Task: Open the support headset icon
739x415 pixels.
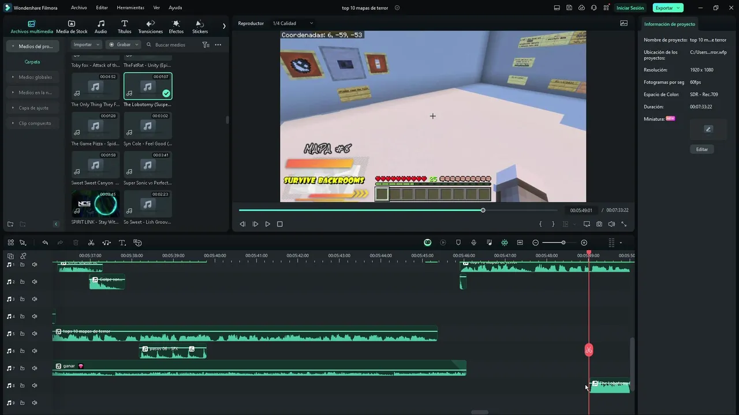Action: pos(594,8)
